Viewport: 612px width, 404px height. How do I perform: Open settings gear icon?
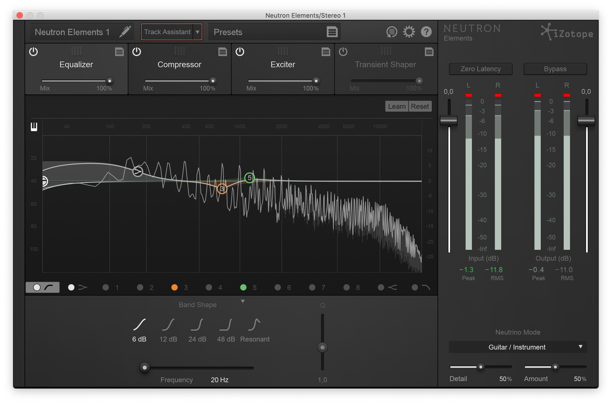[409, 32]
